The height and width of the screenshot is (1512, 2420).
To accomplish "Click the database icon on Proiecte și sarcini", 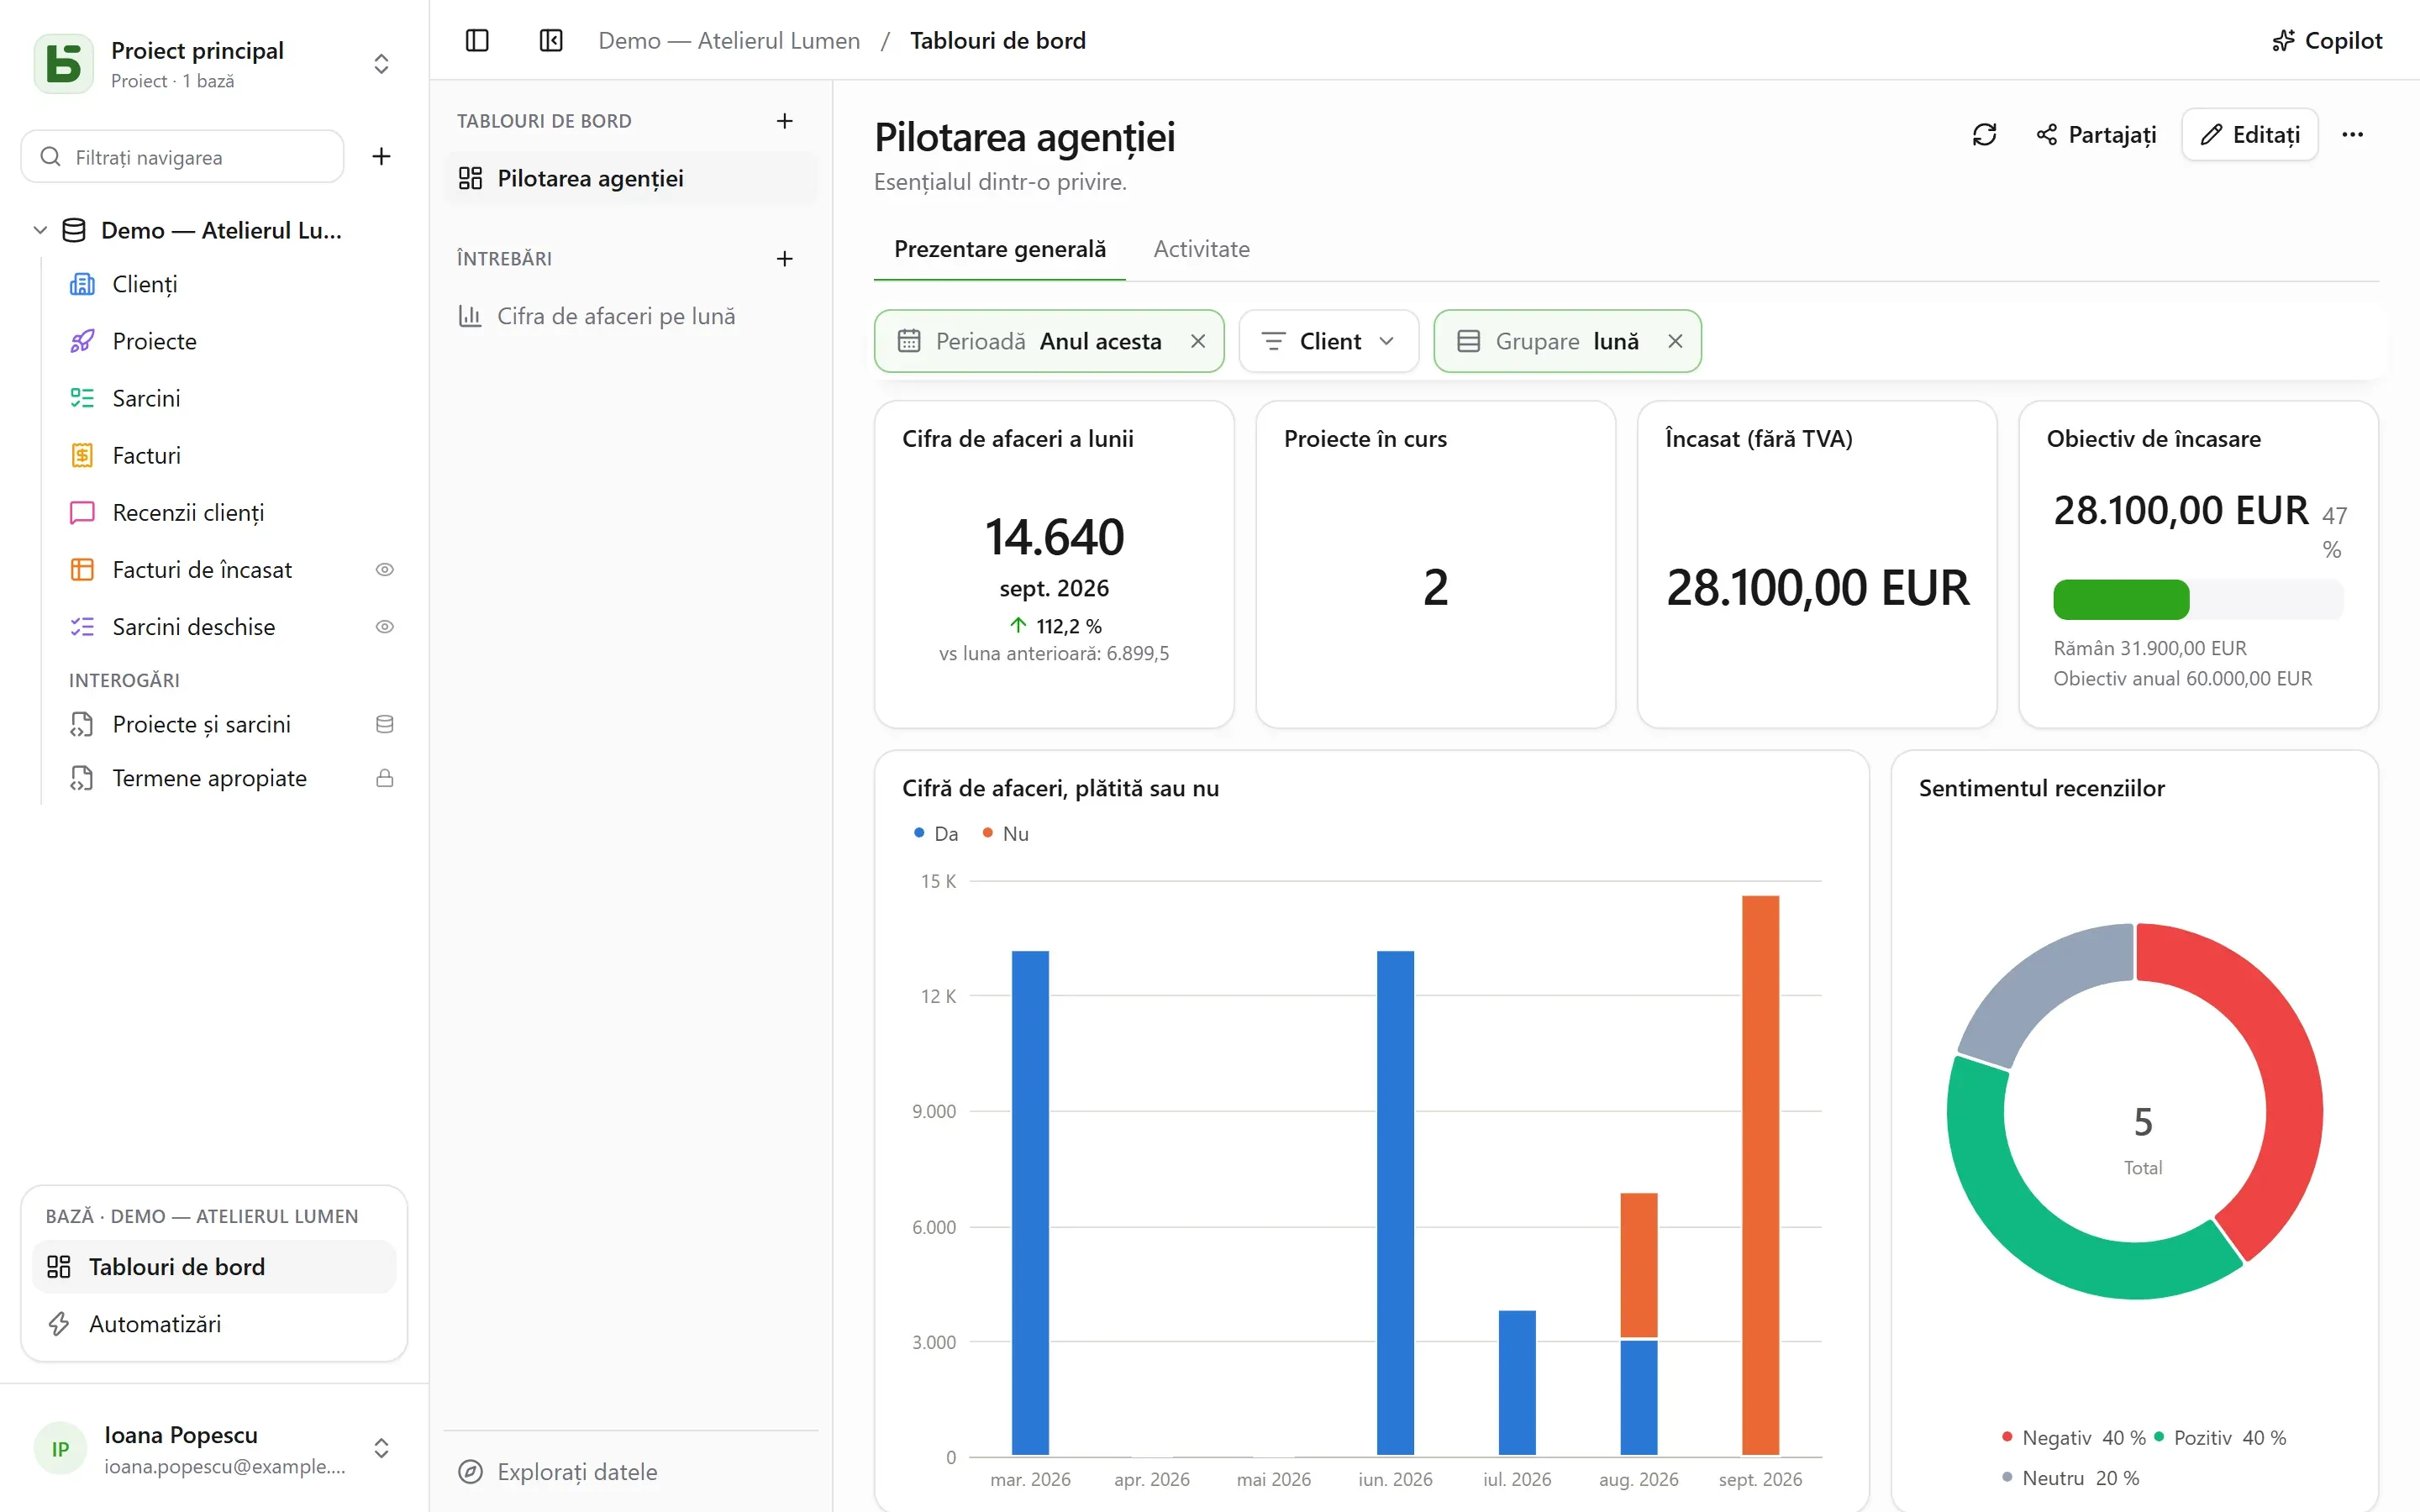I will tap(384, 724).
